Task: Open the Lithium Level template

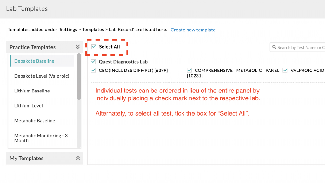Action: (x=29, y=106)
